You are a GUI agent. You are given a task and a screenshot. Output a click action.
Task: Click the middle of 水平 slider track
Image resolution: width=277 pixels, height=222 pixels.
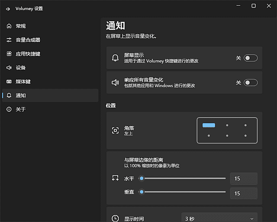click(x=182, y=178)
